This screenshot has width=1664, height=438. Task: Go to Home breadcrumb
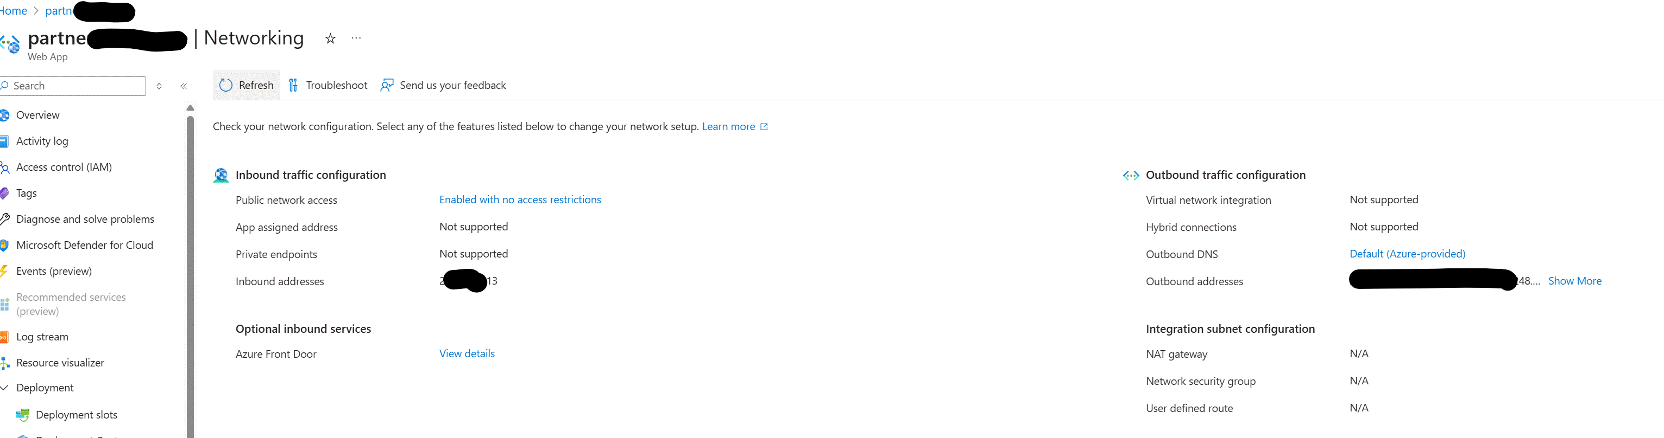[13, 11]
